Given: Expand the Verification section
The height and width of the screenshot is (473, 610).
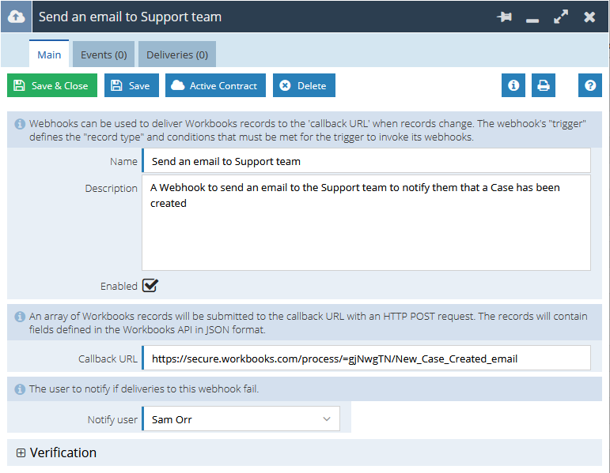Looking at the screenshot, I should 21,452.
